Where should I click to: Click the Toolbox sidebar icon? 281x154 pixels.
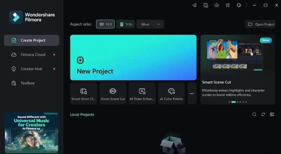point(14,83)
